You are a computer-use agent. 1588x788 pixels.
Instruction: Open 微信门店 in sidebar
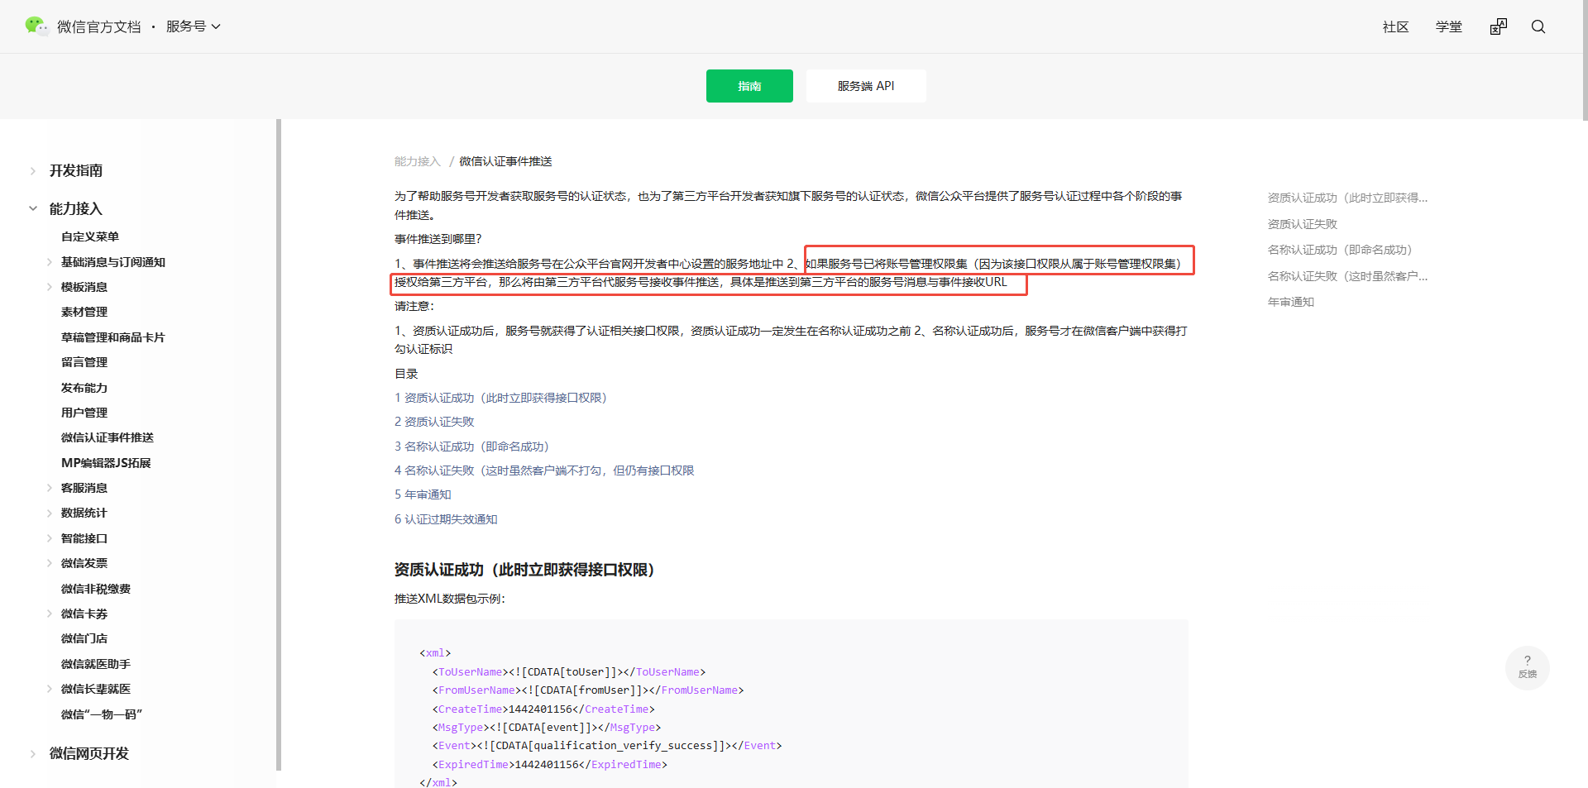tap(84, 638)
